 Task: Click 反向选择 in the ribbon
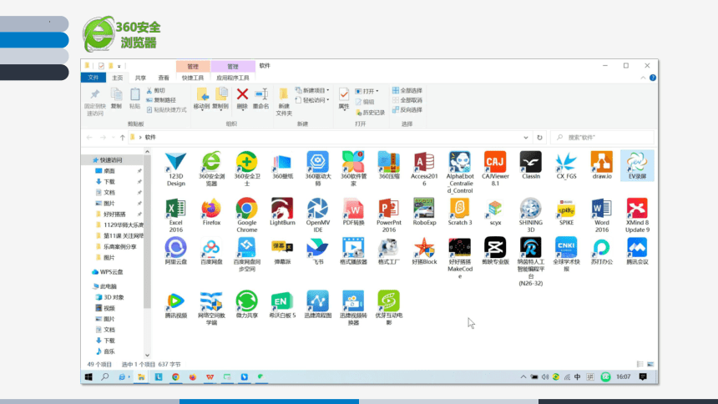click(407, 110)
